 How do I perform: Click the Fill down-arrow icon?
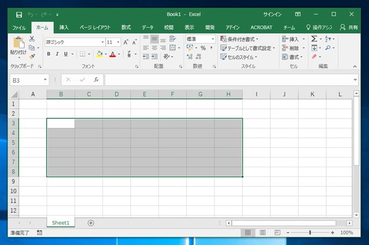coord(314,48)
